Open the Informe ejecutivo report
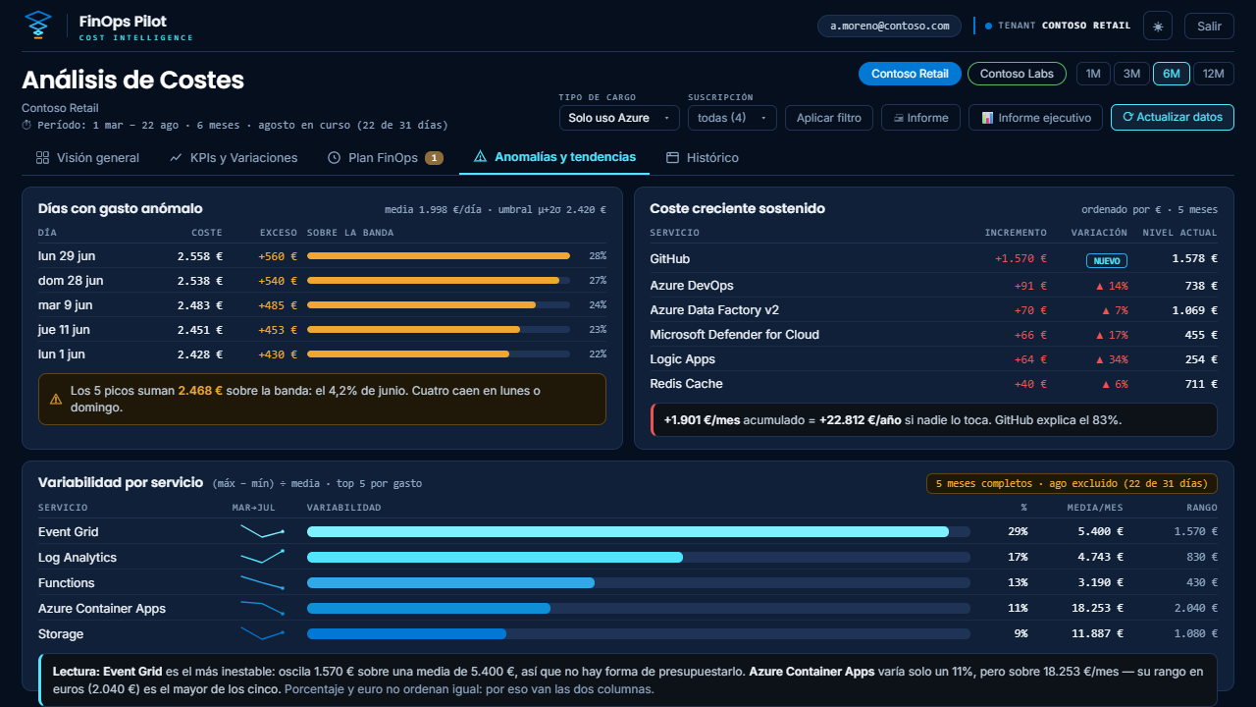1256x707 pixels. pyautogui.click(x=1036, y=118)
